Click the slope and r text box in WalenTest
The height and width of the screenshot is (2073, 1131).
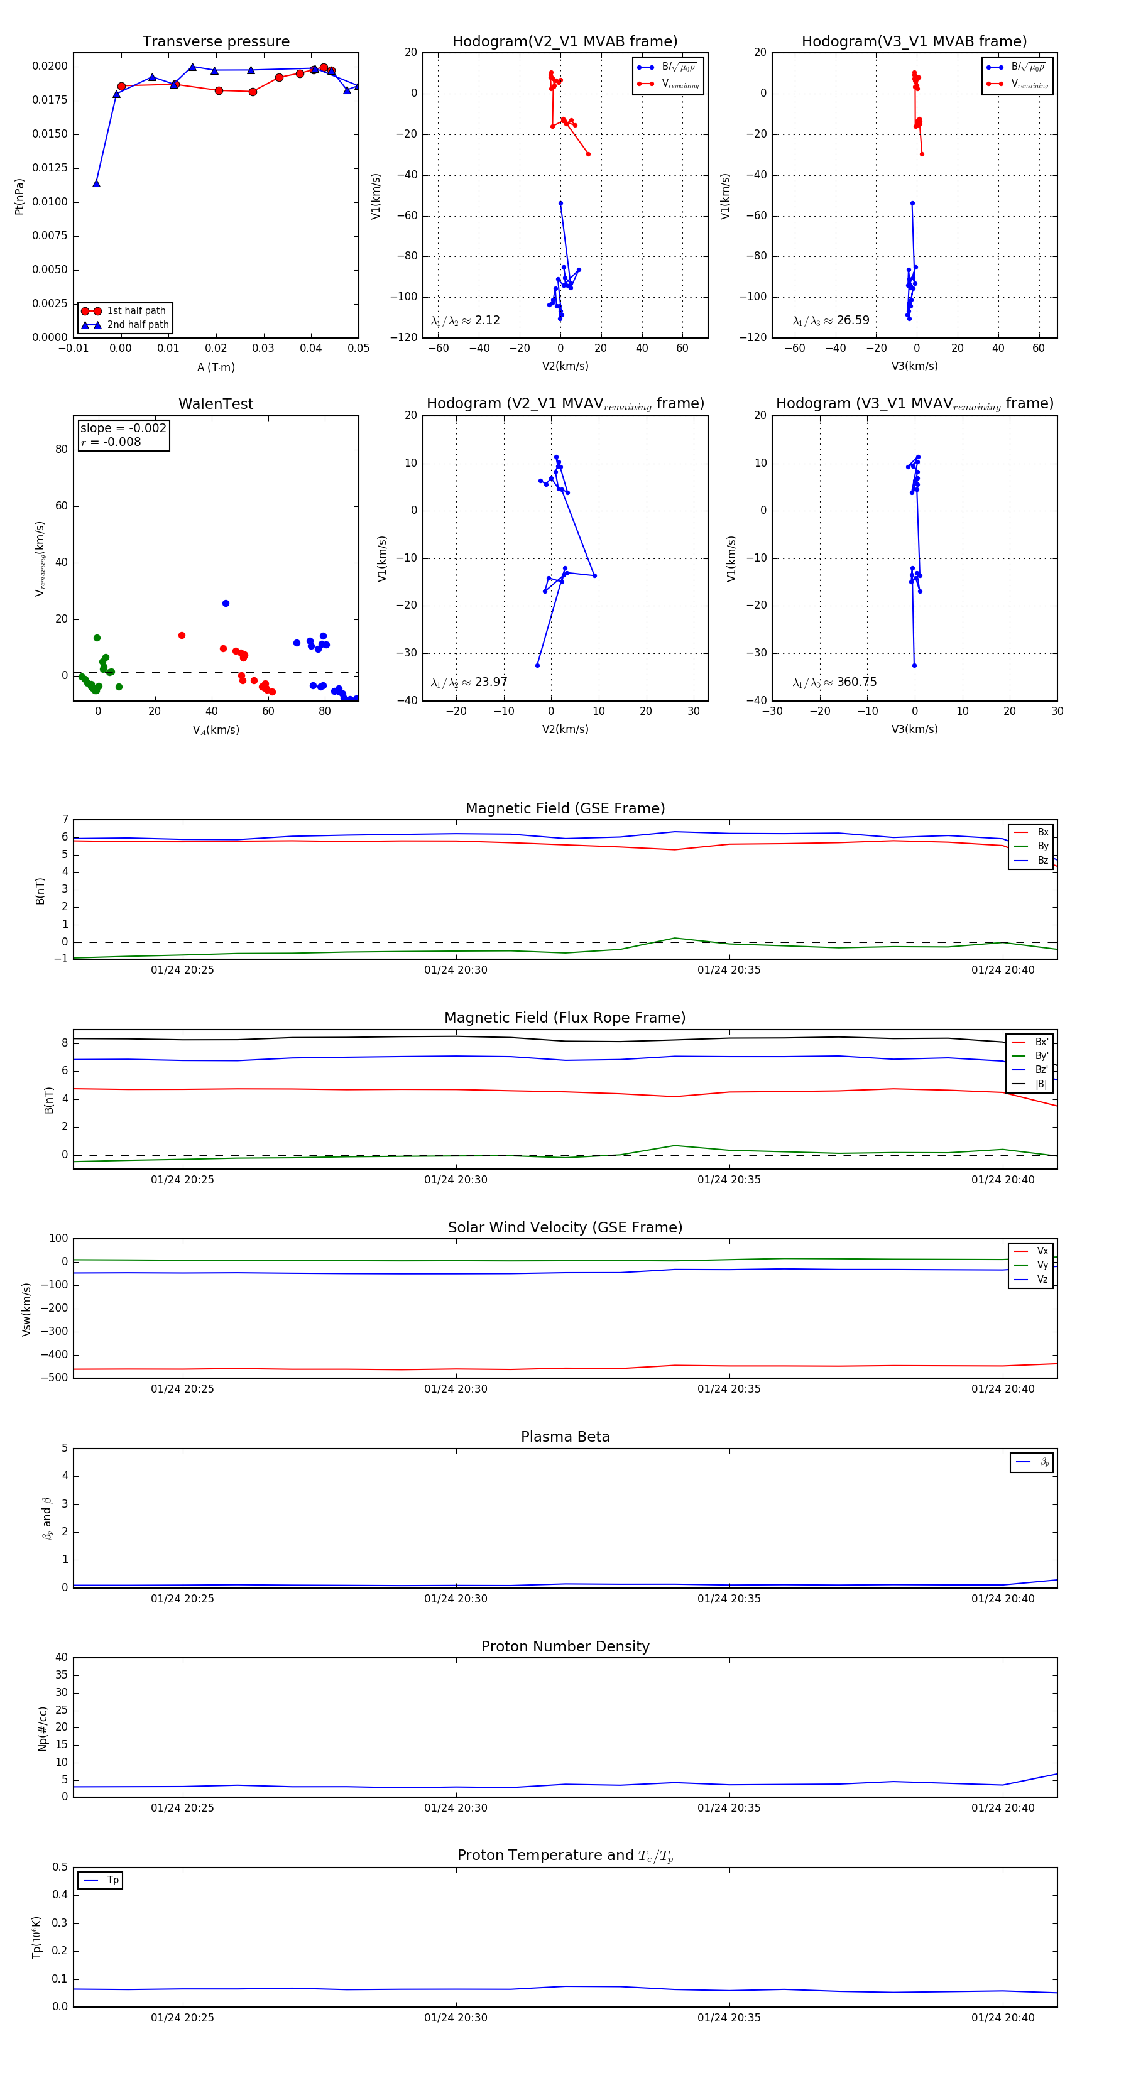tap(123, 435)
